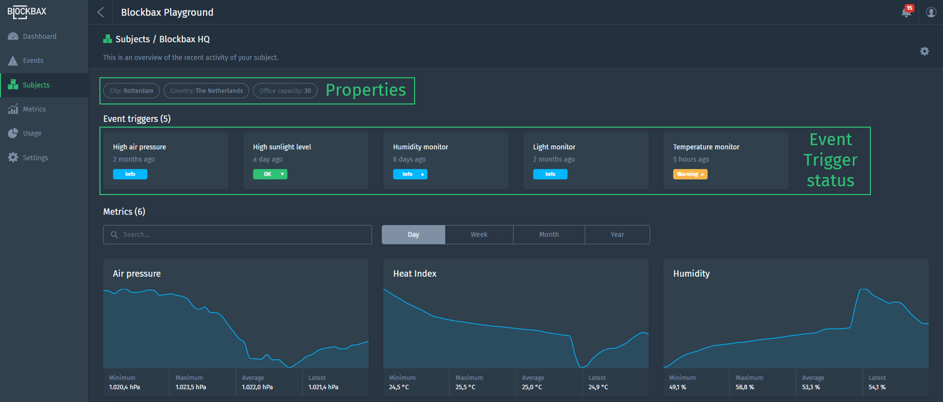
Task: Click the Dashboard gauge icon in sidebar
Action: 13,37
